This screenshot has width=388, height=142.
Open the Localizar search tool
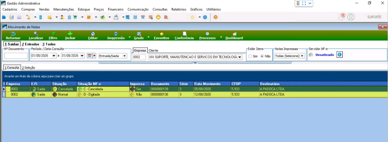click(36, 36)
